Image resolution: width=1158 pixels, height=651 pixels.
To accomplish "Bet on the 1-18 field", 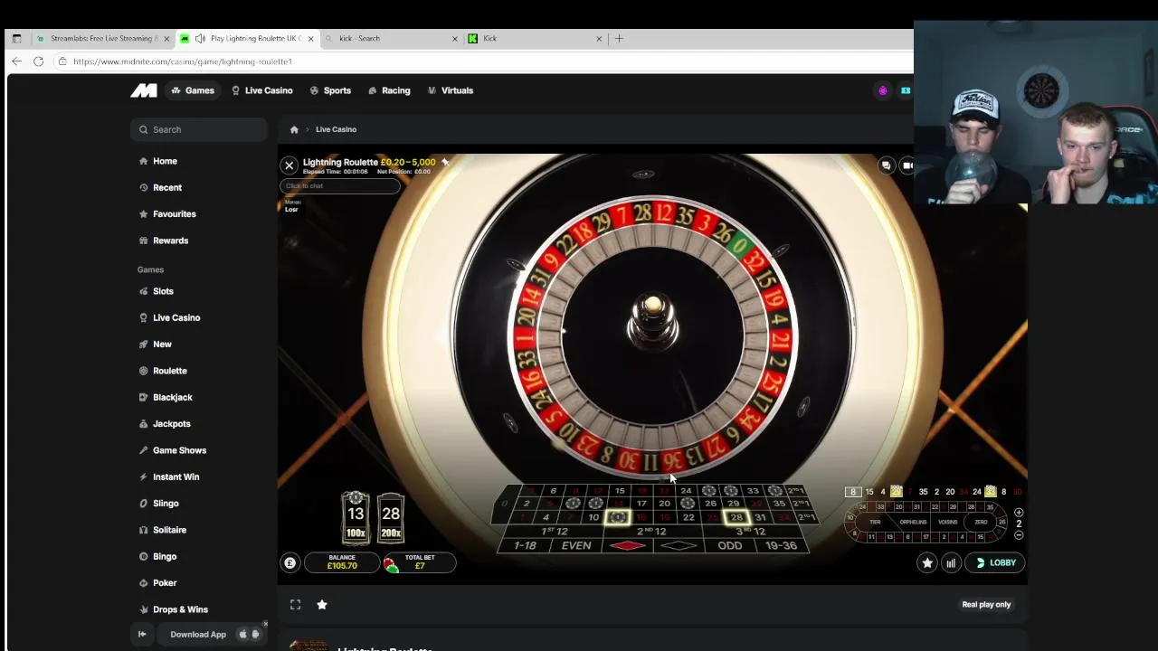I will (x=525, y=545).
